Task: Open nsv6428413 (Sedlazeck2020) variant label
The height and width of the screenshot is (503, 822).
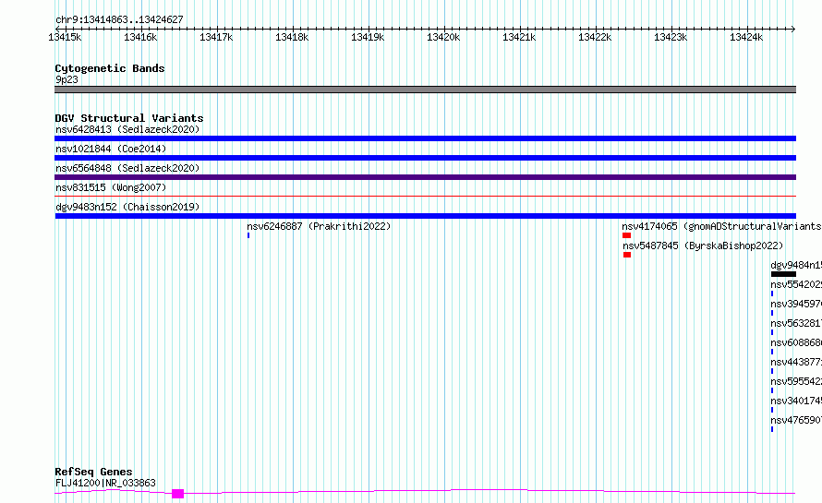Action: 127,129
